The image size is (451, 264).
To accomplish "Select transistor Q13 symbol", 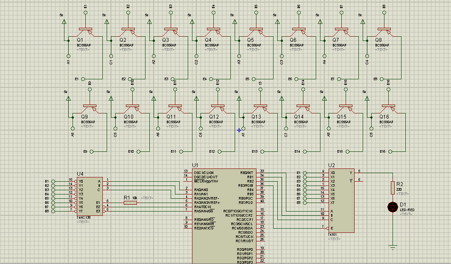I will pos(260,109).
